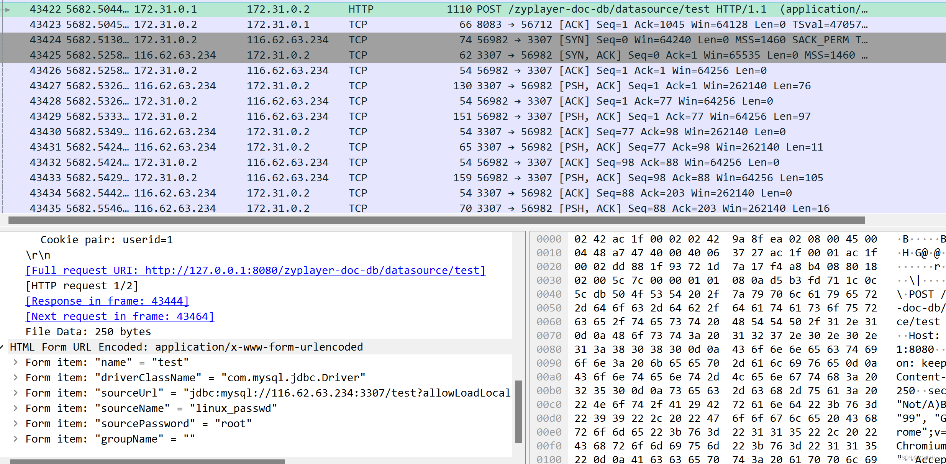Click the \r\n line in packet details
This screenshot has height=464, width=946.
click(x=38, y=255)
